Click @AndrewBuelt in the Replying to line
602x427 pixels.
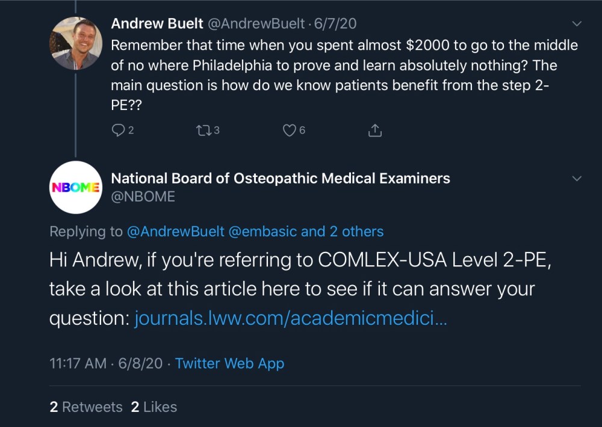coord(175,232)
